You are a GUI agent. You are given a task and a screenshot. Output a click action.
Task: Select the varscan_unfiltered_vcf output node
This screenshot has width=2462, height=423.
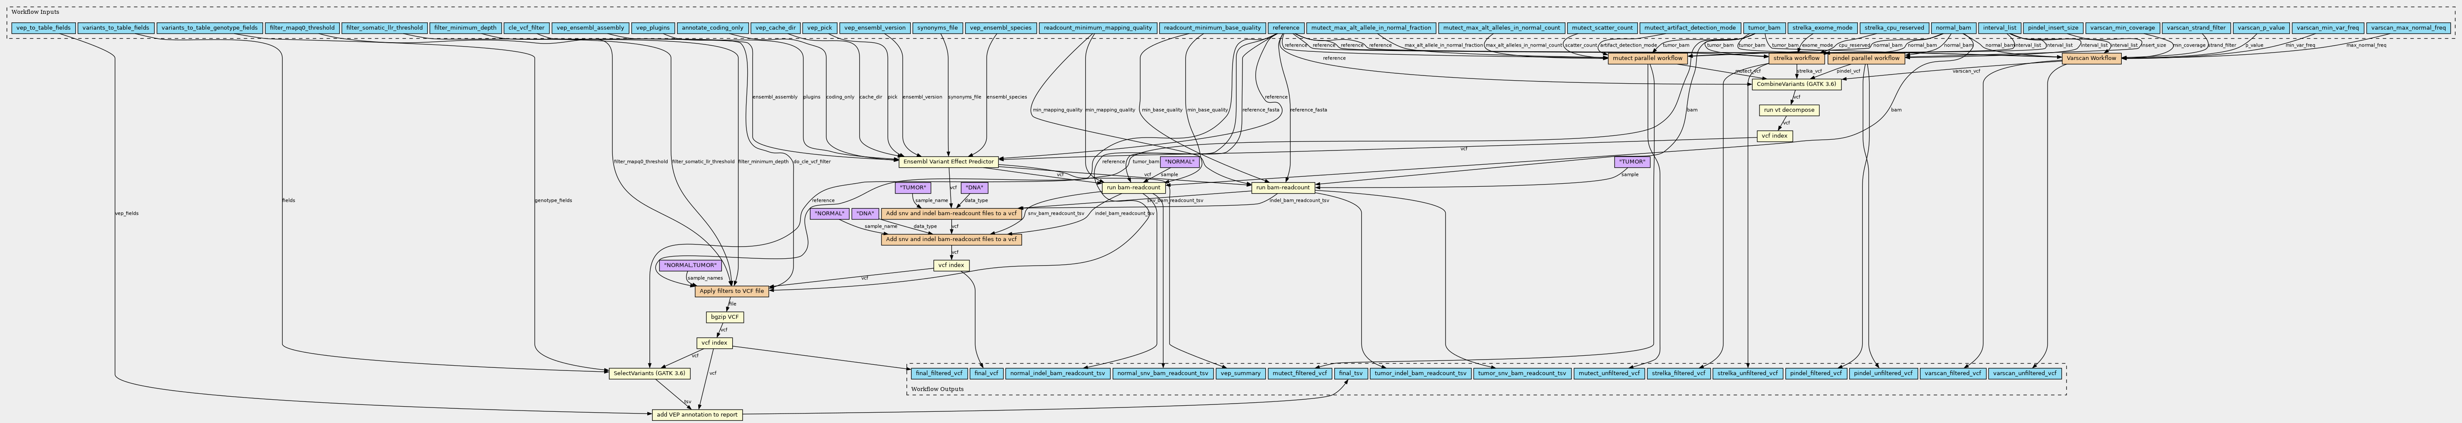pyautogui.click(x=2023, y=373)
